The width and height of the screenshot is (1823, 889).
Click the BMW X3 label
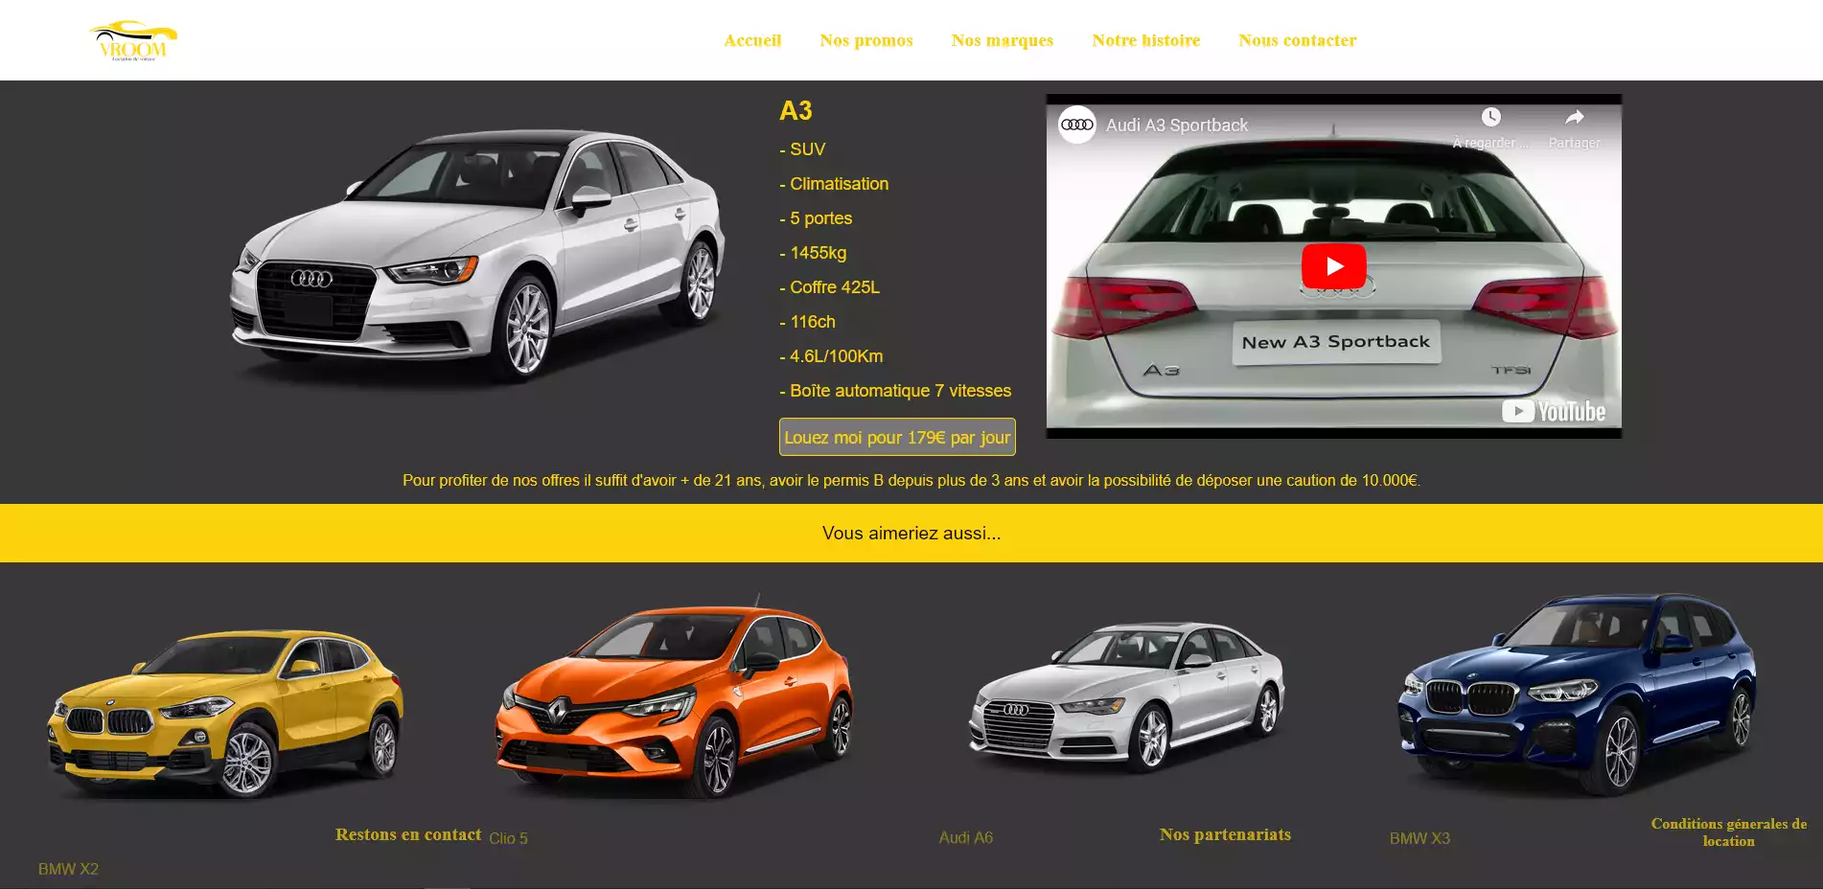point(1419,838)
